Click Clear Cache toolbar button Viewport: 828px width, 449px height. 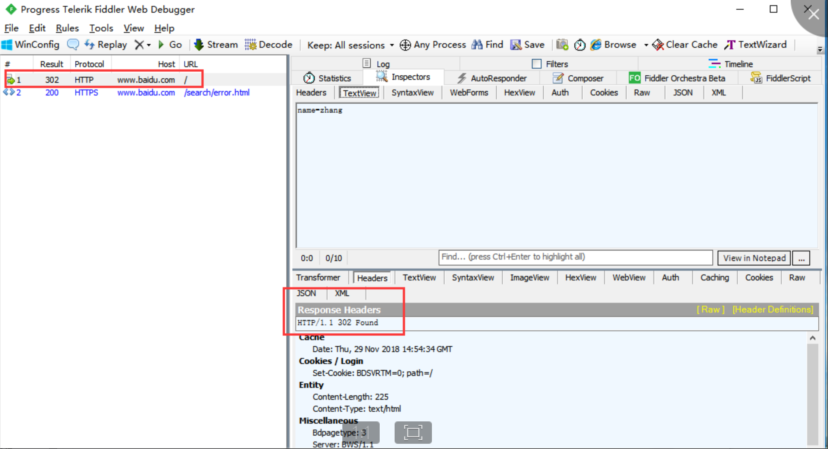point(684,45)
